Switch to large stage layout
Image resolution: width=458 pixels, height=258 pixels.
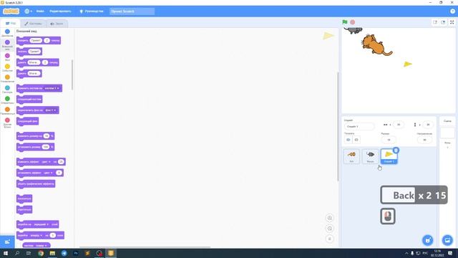(443, 22)
